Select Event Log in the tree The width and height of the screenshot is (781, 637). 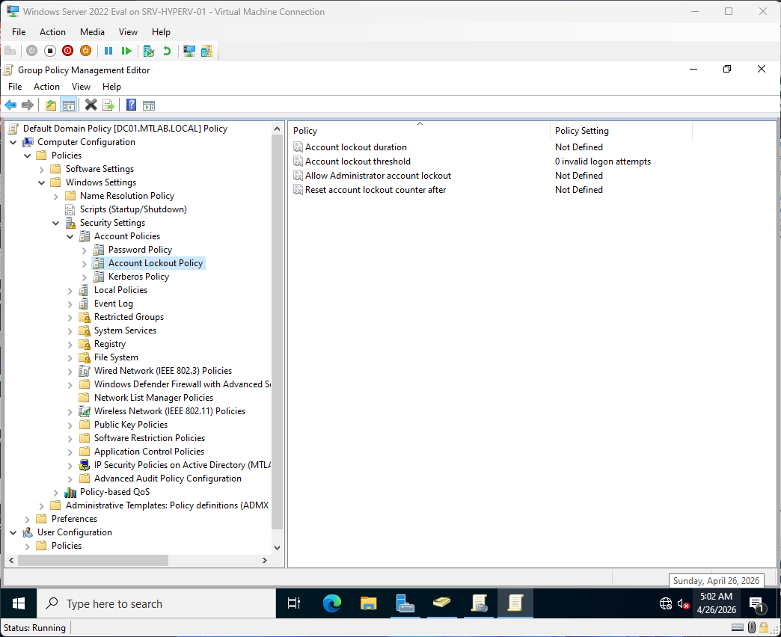click(113, 304)
